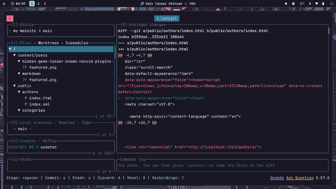Click the music note icon beside Shiv Tandav Stotram
The width and height of the screenshot is (336, 189).
pos(142,4)
